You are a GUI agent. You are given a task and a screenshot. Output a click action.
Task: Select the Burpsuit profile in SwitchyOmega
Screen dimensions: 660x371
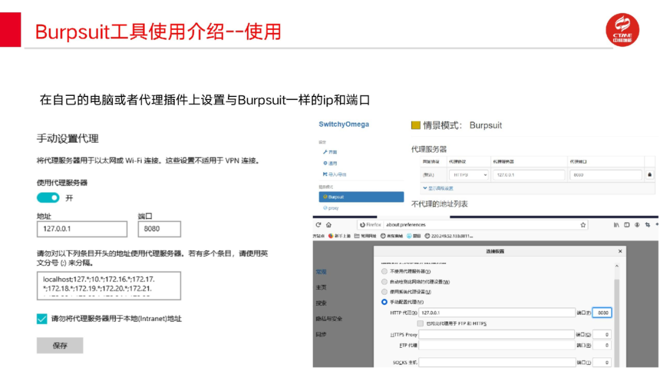pos(361,196)
